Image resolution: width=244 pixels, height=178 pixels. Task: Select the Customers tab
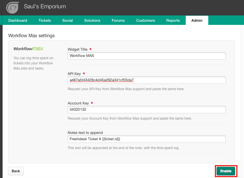[x=145, y=20]
